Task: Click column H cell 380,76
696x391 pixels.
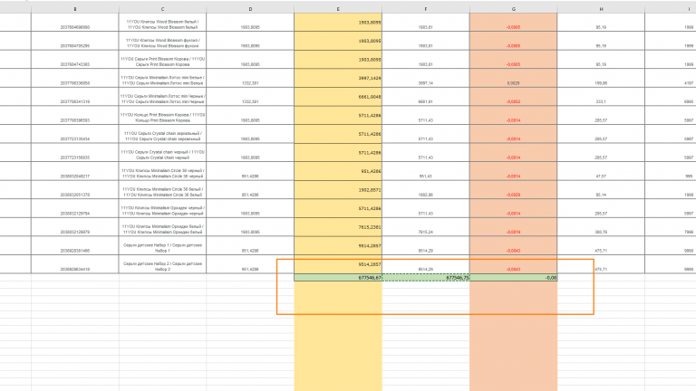Action: [x=601, y=227]
